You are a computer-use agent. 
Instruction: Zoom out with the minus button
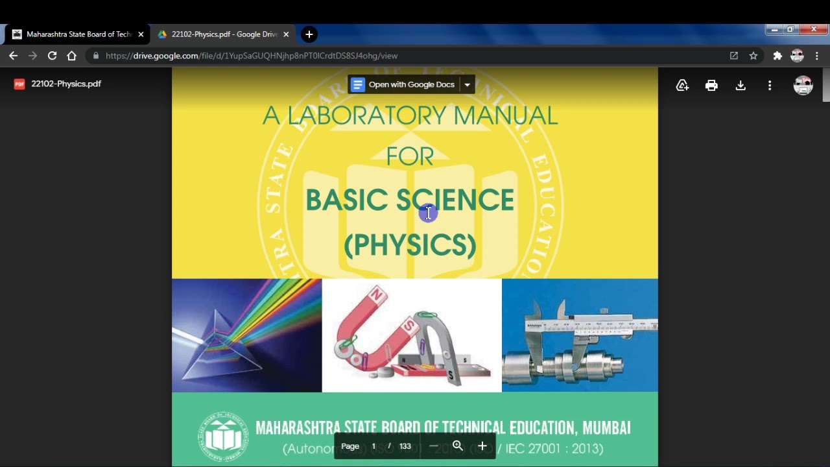(x=433, y=446)
